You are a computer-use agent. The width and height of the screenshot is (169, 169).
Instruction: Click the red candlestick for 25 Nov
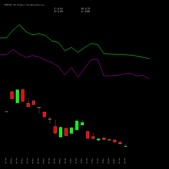point(12,95)
